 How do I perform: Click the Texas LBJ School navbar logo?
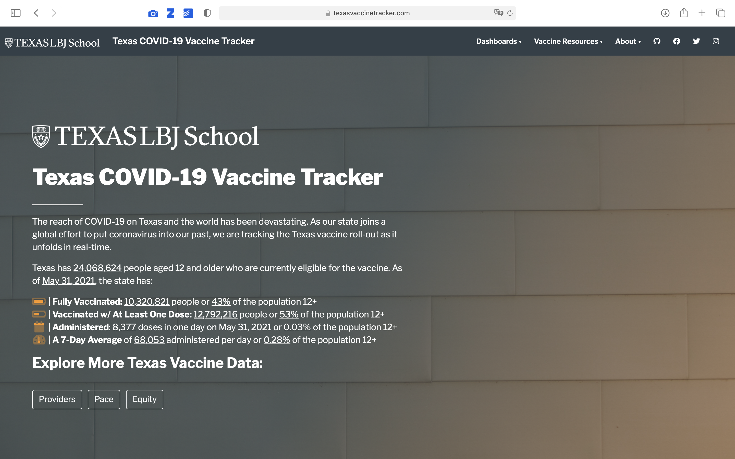tap(52, 43)
